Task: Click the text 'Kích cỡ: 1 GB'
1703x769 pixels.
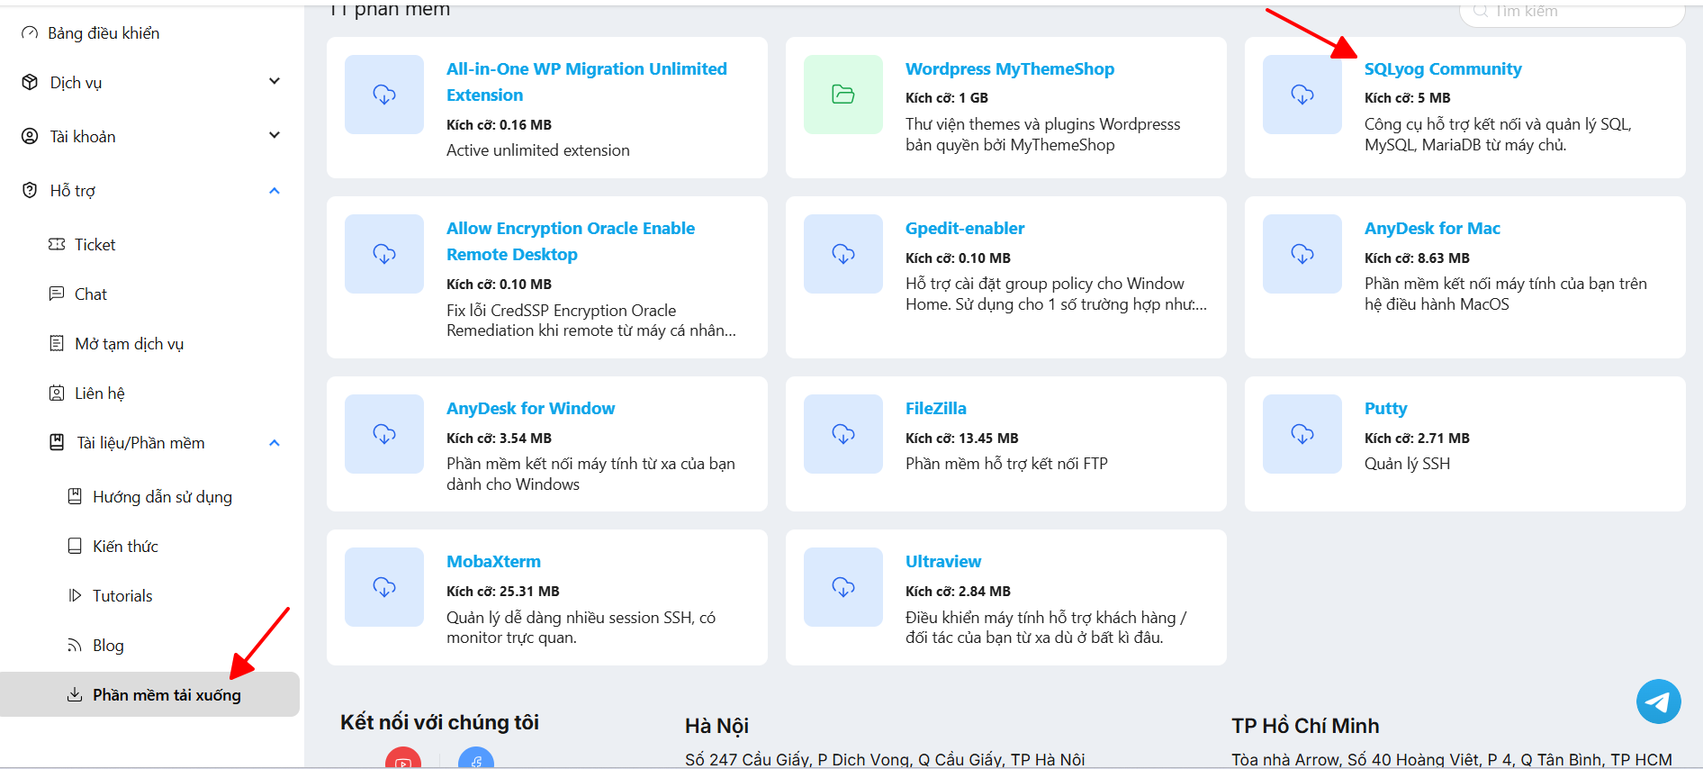Action: pos(947,97)
